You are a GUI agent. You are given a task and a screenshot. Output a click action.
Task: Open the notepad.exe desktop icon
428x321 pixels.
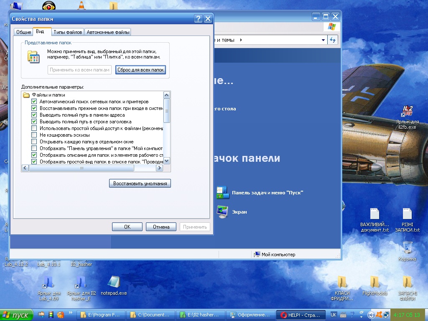click(114, 282)
